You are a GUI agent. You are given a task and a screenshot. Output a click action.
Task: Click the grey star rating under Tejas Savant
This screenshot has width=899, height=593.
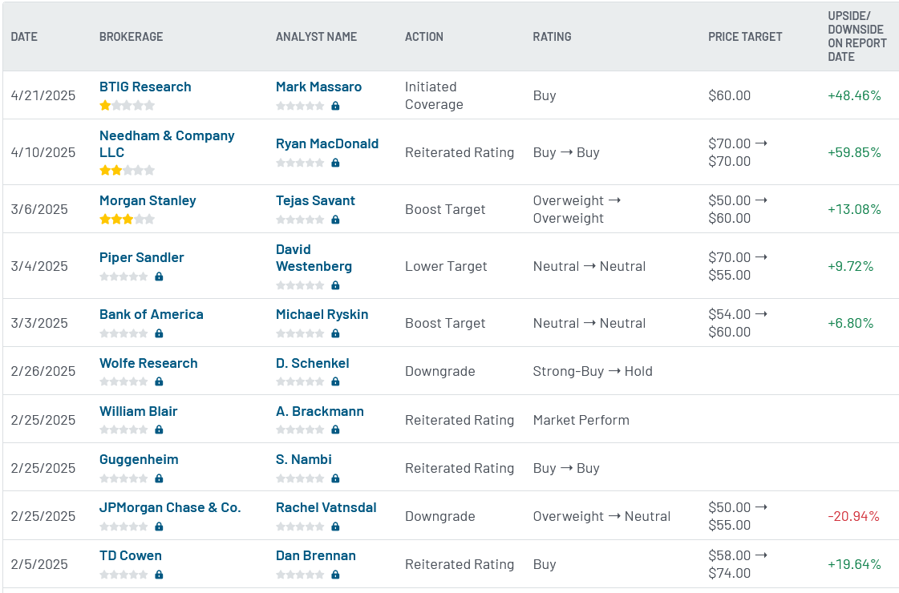pyautogui.click(x=301, y=220)
